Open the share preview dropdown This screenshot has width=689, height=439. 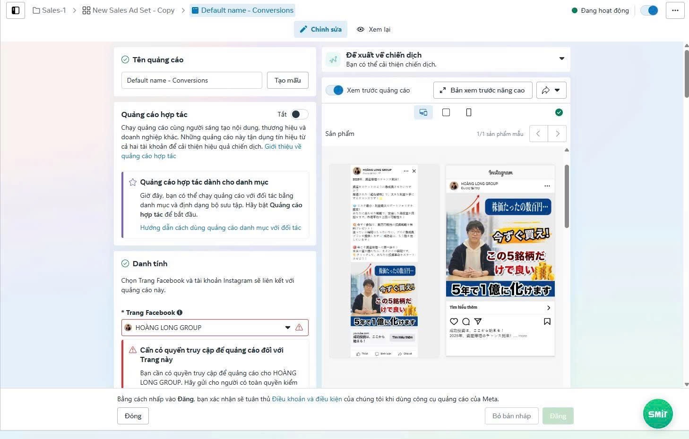[551, 90]
